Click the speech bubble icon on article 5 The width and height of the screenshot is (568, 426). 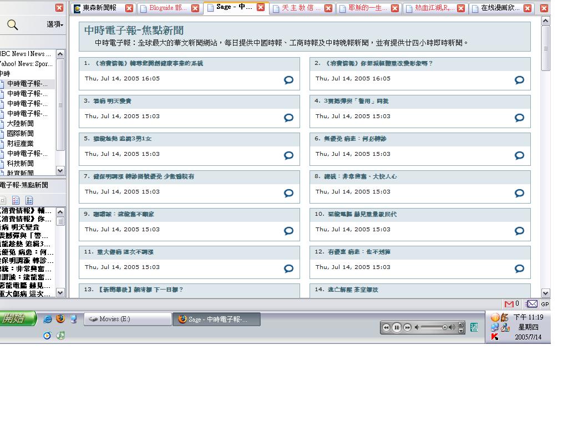pyautogui.click(x=288, y=155)
